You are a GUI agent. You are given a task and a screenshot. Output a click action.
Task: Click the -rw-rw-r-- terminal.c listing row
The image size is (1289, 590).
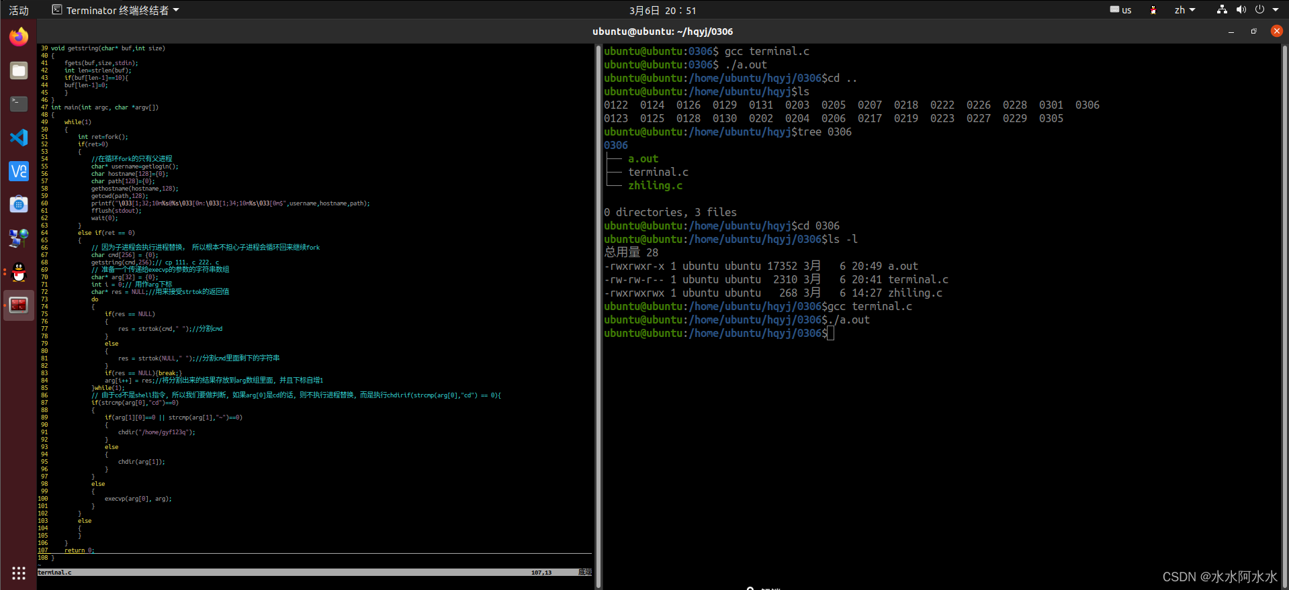pos(776,280)
